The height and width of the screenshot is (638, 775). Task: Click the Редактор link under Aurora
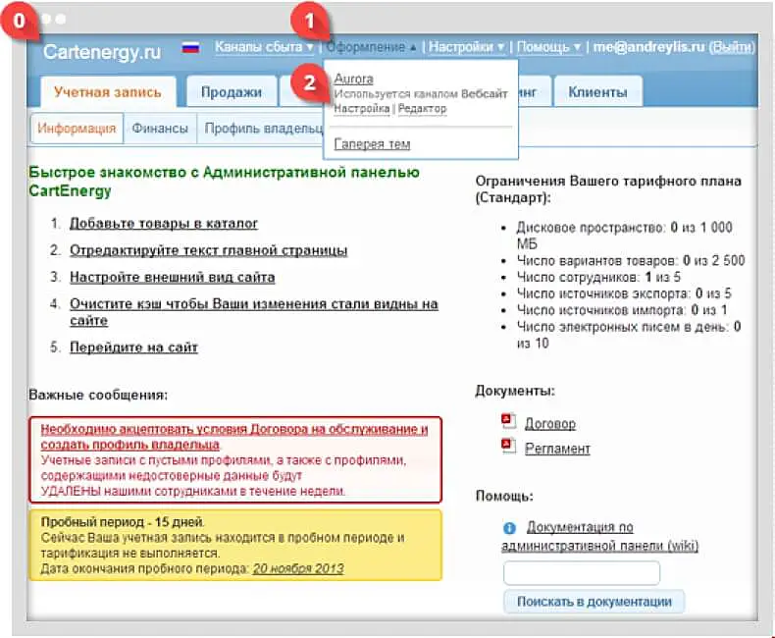tap(423, 109)
